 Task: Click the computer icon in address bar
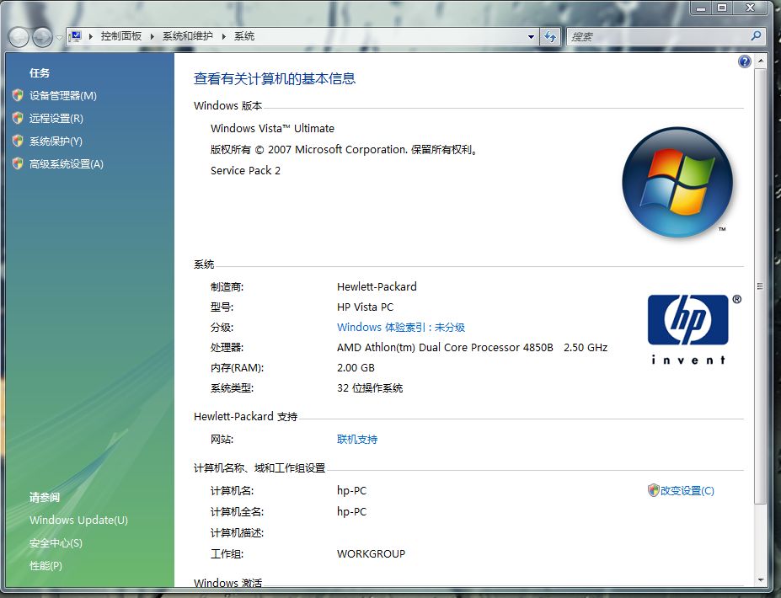(76, 36)
